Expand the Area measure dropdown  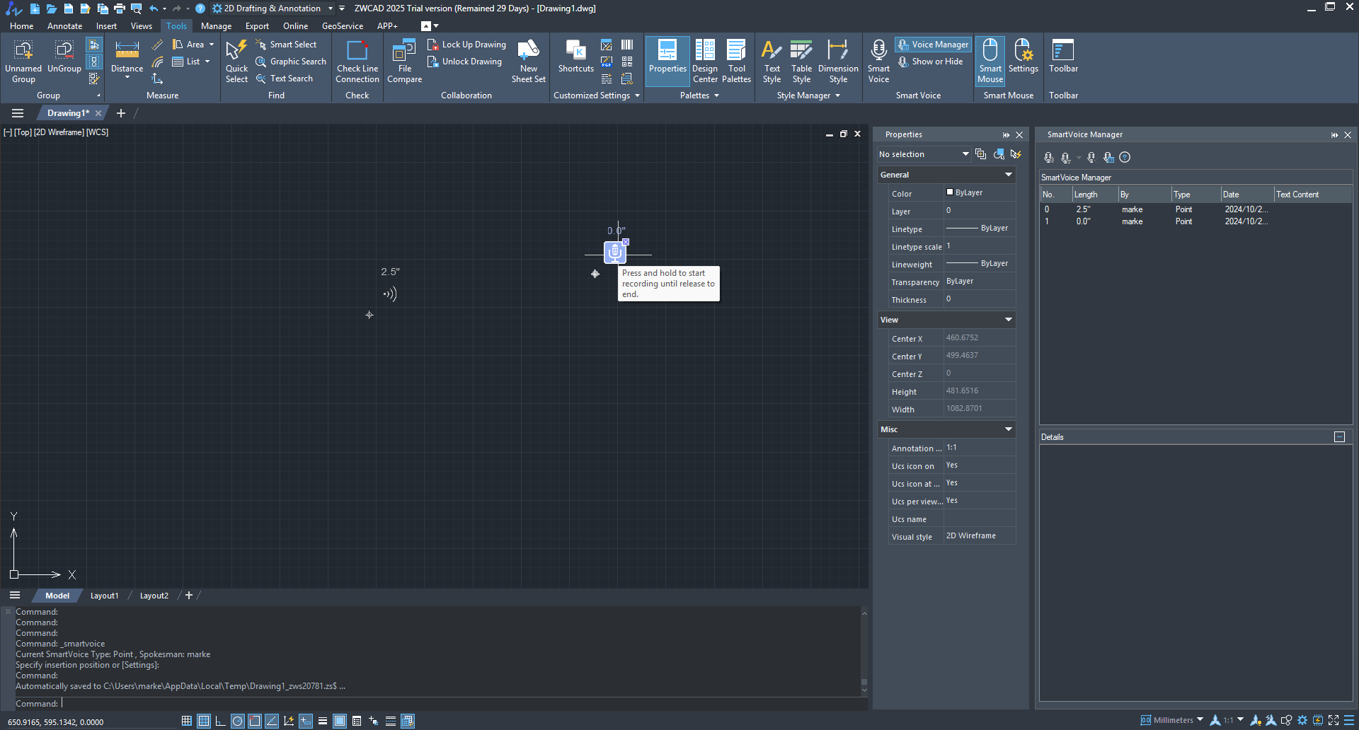click(211, 45)
